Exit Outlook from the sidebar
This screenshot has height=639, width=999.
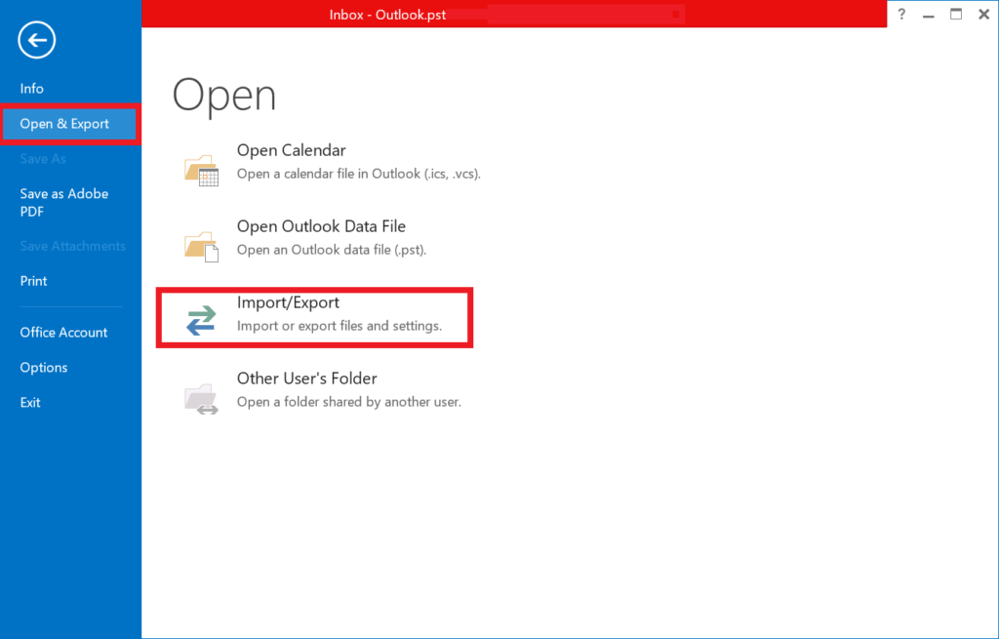click(30, 402)
